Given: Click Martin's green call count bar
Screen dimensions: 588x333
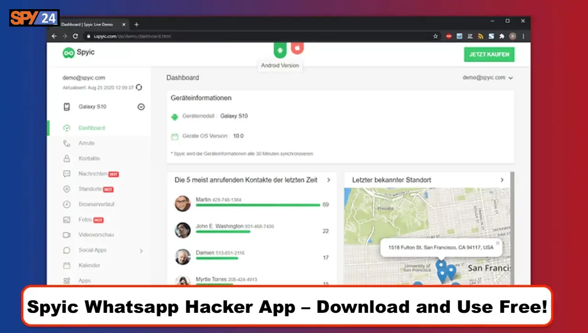Looking at the screenshot, I should click(258, 205).
